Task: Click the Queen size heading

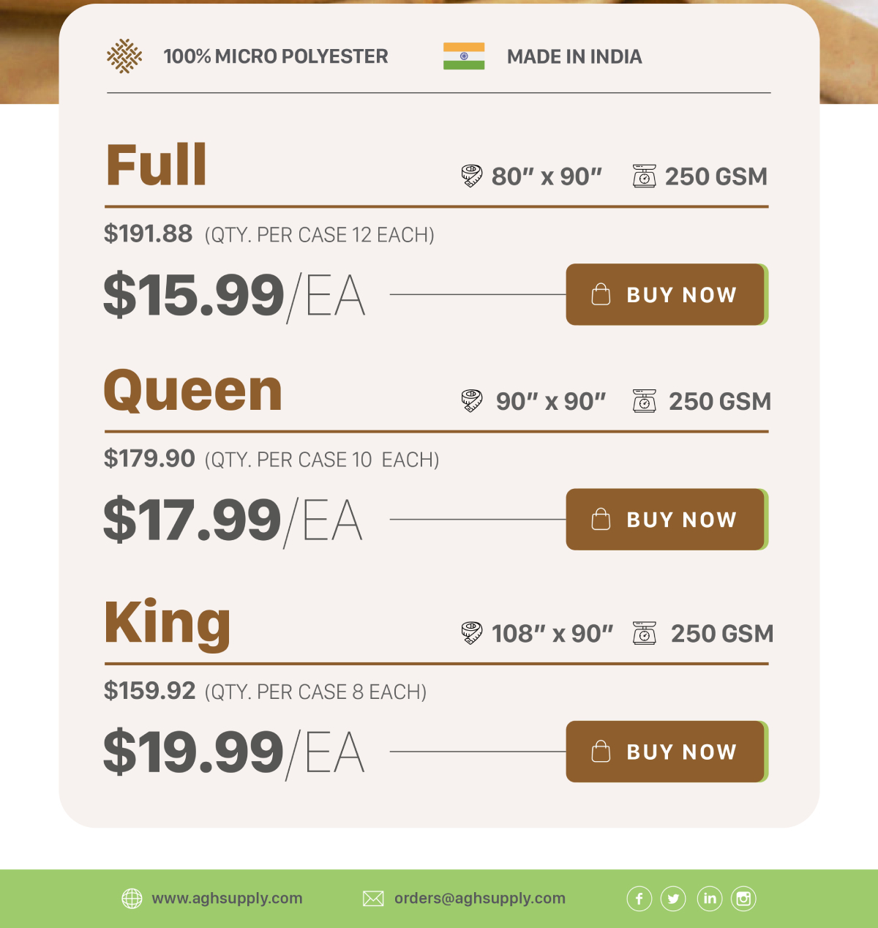Action: point(193,391)
